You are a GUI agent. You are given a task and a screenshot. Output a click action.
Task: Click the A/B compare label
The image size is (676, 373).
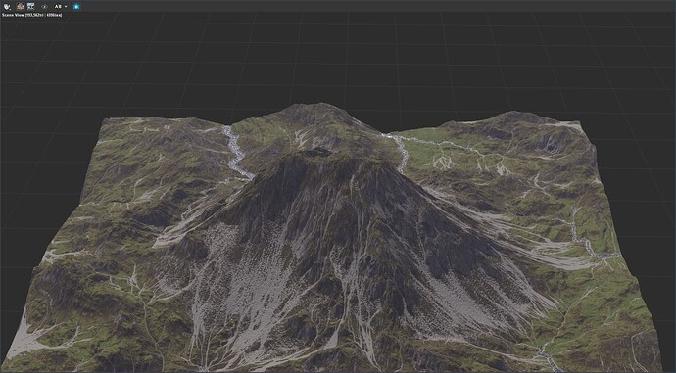pyautogui.click(x=58, y=7)
